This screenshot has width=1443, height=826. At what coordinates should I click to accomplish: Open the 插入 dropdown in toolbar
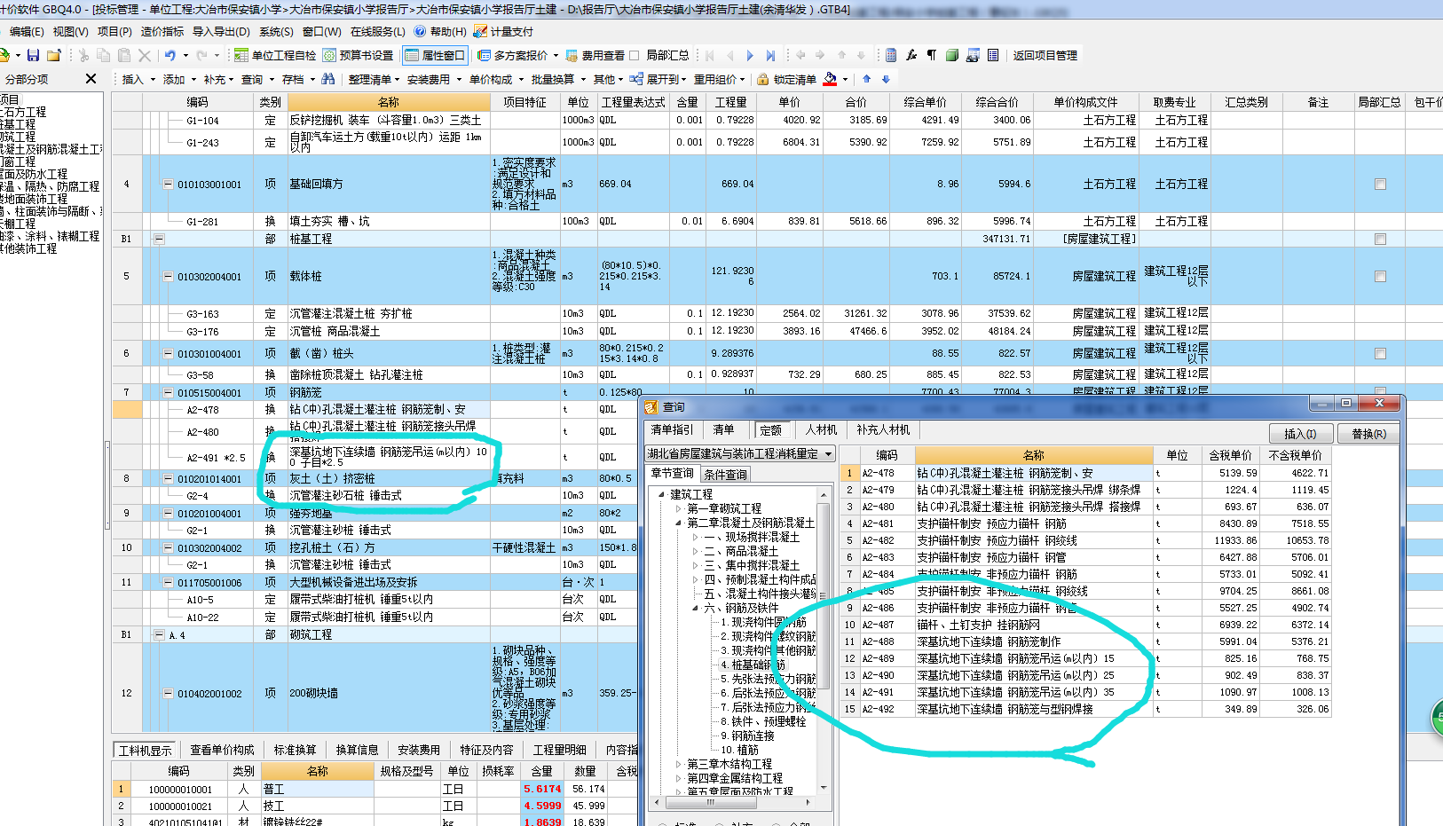pyautogui.click(x=153, y=79)
